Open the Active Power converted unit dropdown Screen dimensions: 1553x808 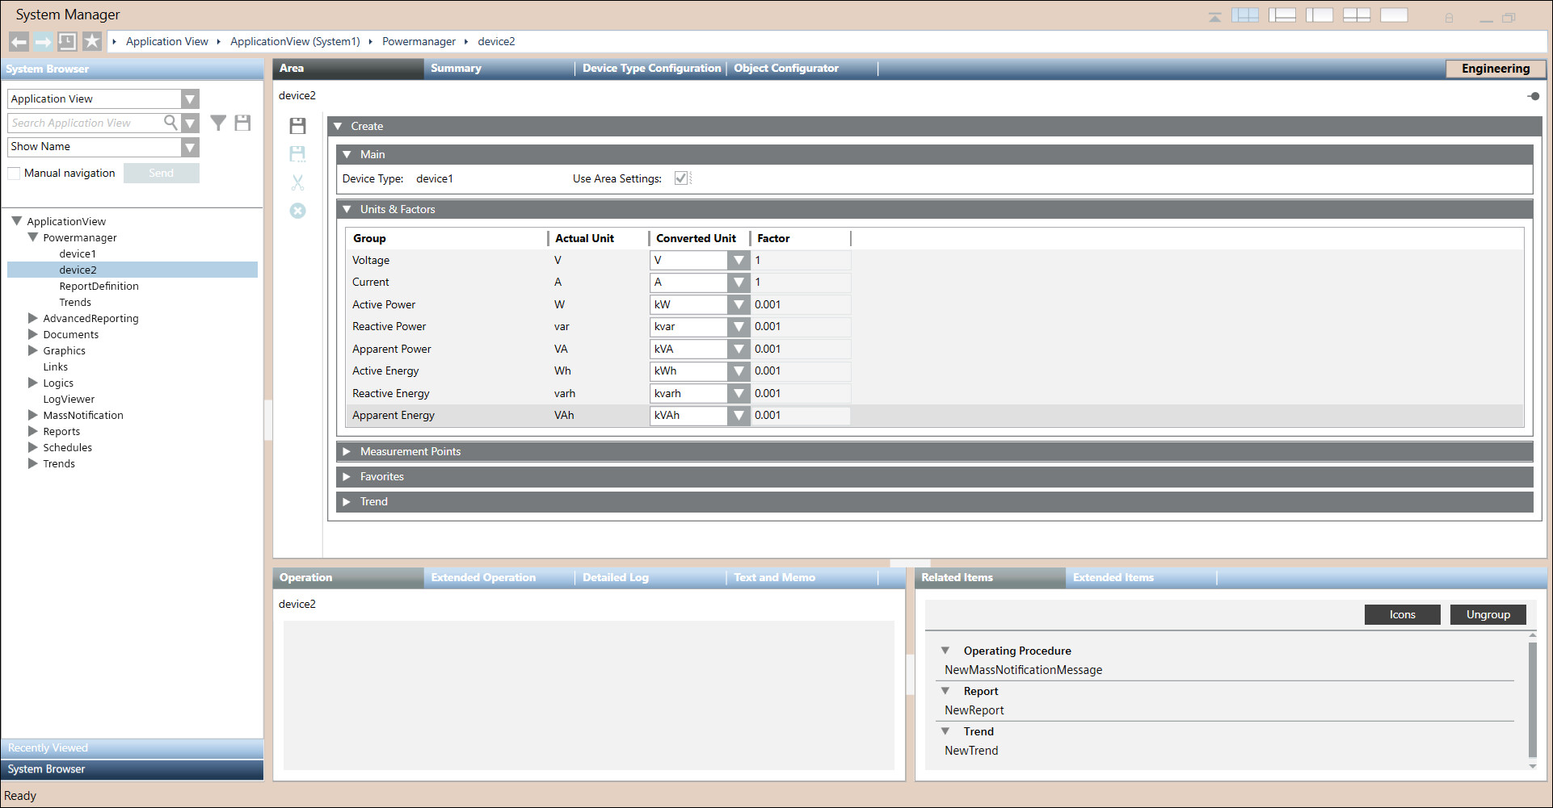click(x=738, y=305)
